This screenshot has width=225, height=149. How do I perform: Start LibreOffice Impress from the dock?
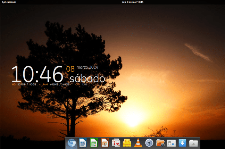coord(105,143)
